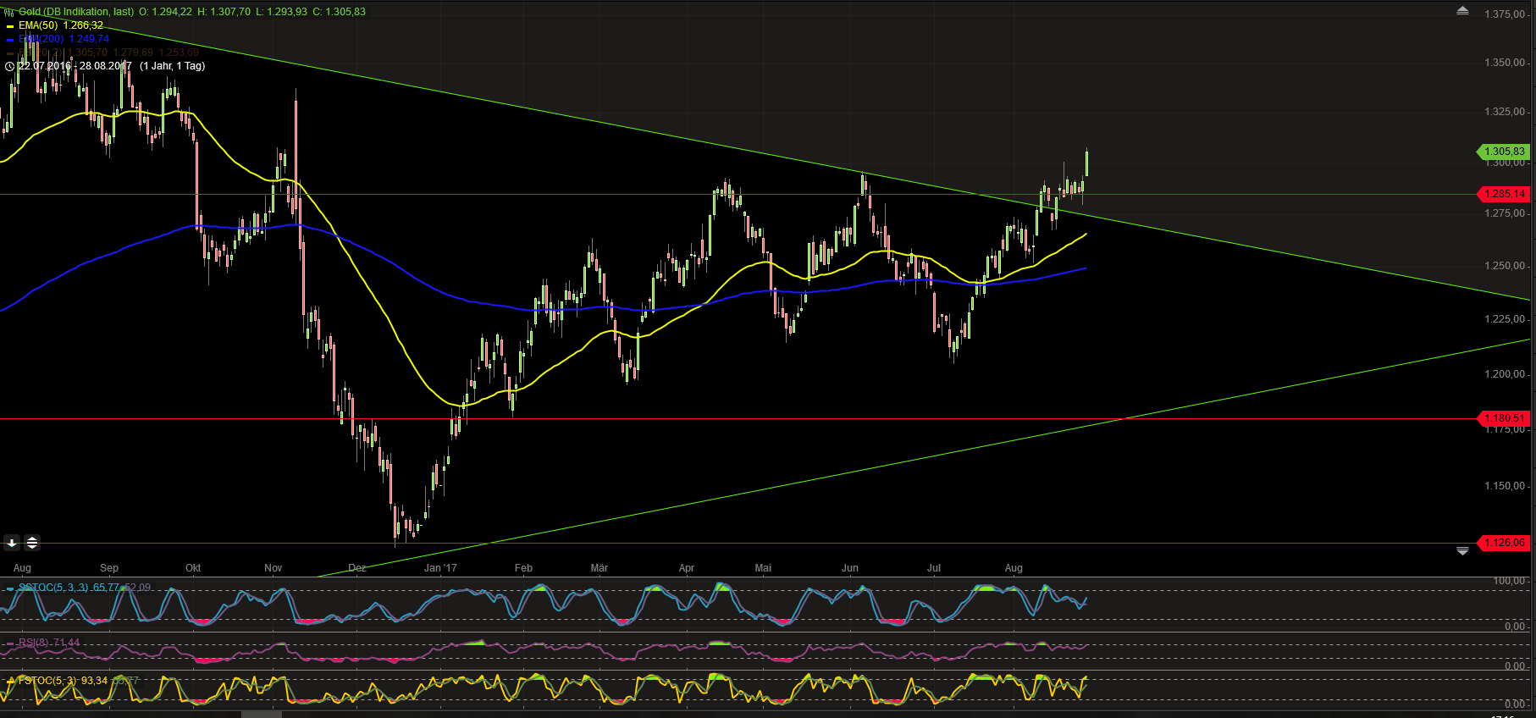
Task: Click the up-down arrows panel resize button
Action: click(x=32, y=543)
